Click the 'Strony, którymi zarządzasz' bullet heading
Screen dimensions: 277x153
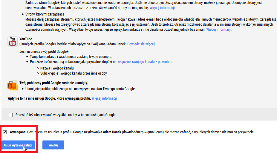tap(45, 14)
